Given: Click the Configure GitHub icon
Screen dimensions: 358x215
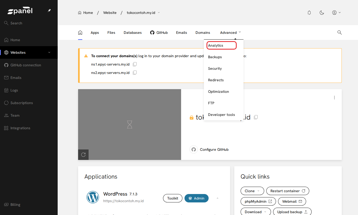Looking at the screenshot, I should [x=194, y=149].
